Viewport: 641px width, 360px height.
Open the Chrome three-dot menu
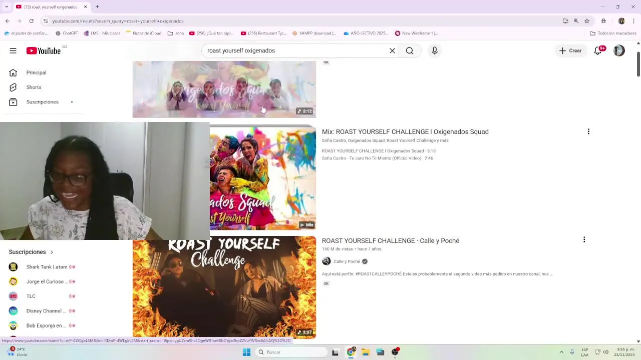(x=634, y=21)
